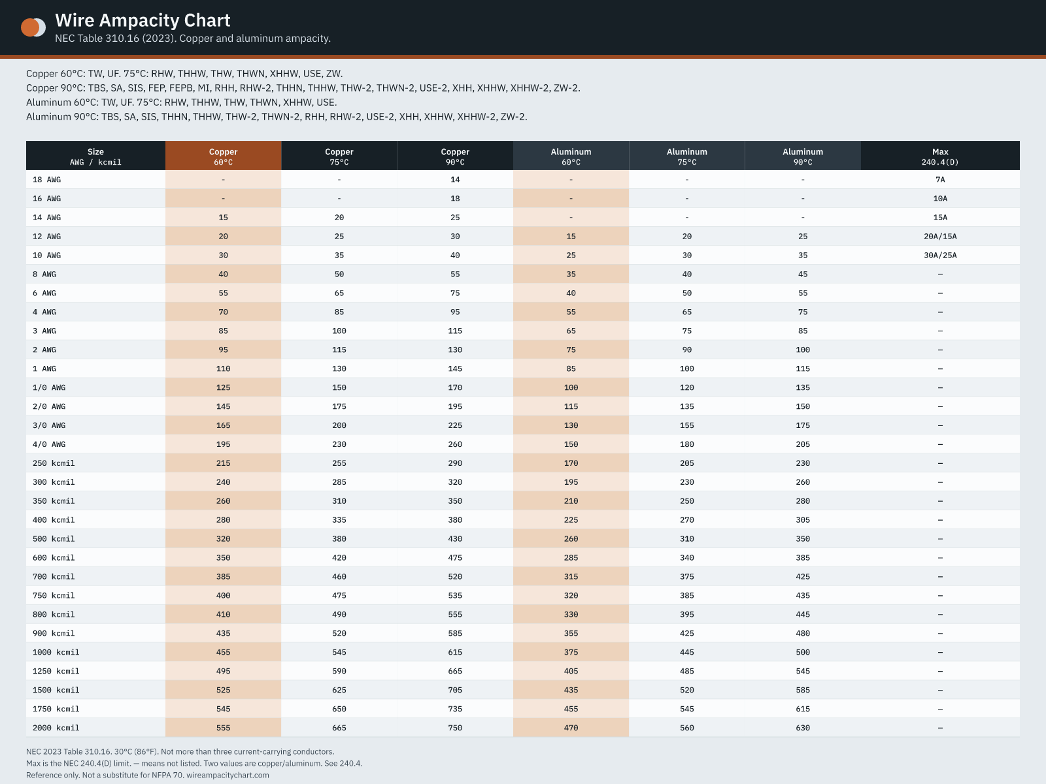Screen dimensions: 1046x784
Task: Select Copper 75°C value 50 in 8 AWG row
Action: [x=339, y=274]
